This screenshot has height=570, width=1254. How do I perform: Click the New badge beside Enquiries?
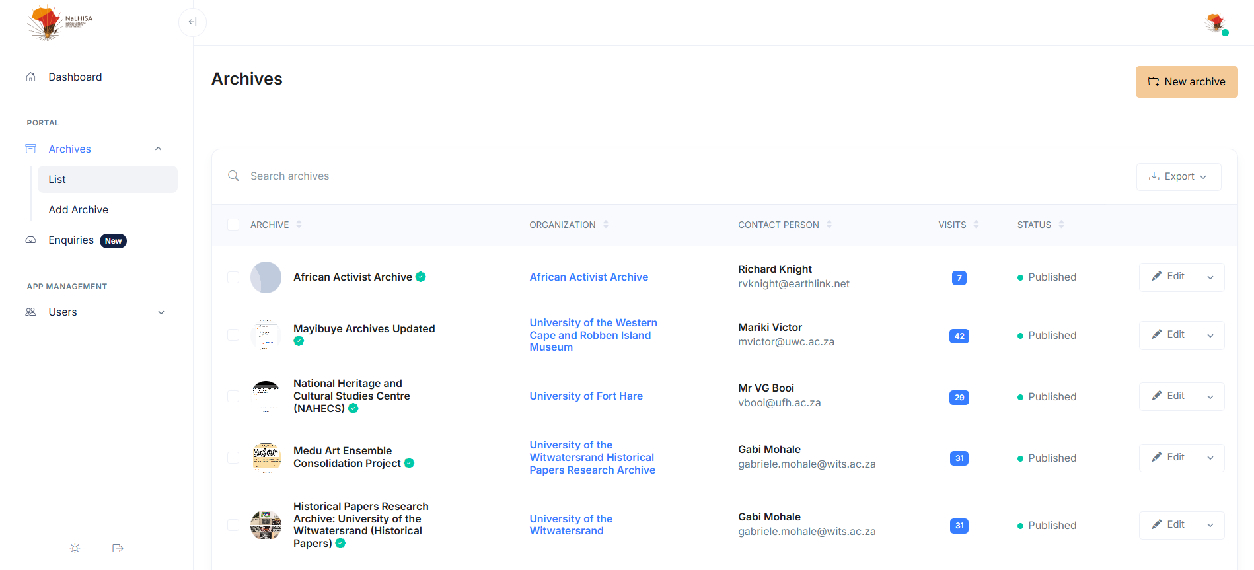tap(113, 241)
